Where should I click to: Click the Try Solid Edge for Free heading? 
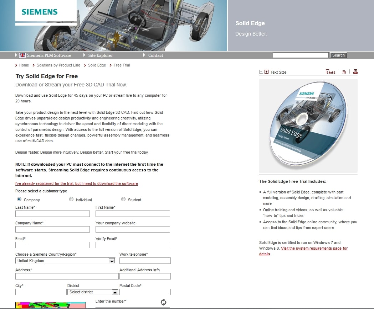(x=47, y=76)
